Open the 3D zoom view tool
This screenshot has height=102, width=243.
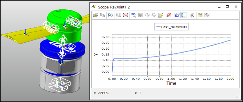[x=133, y=15]
